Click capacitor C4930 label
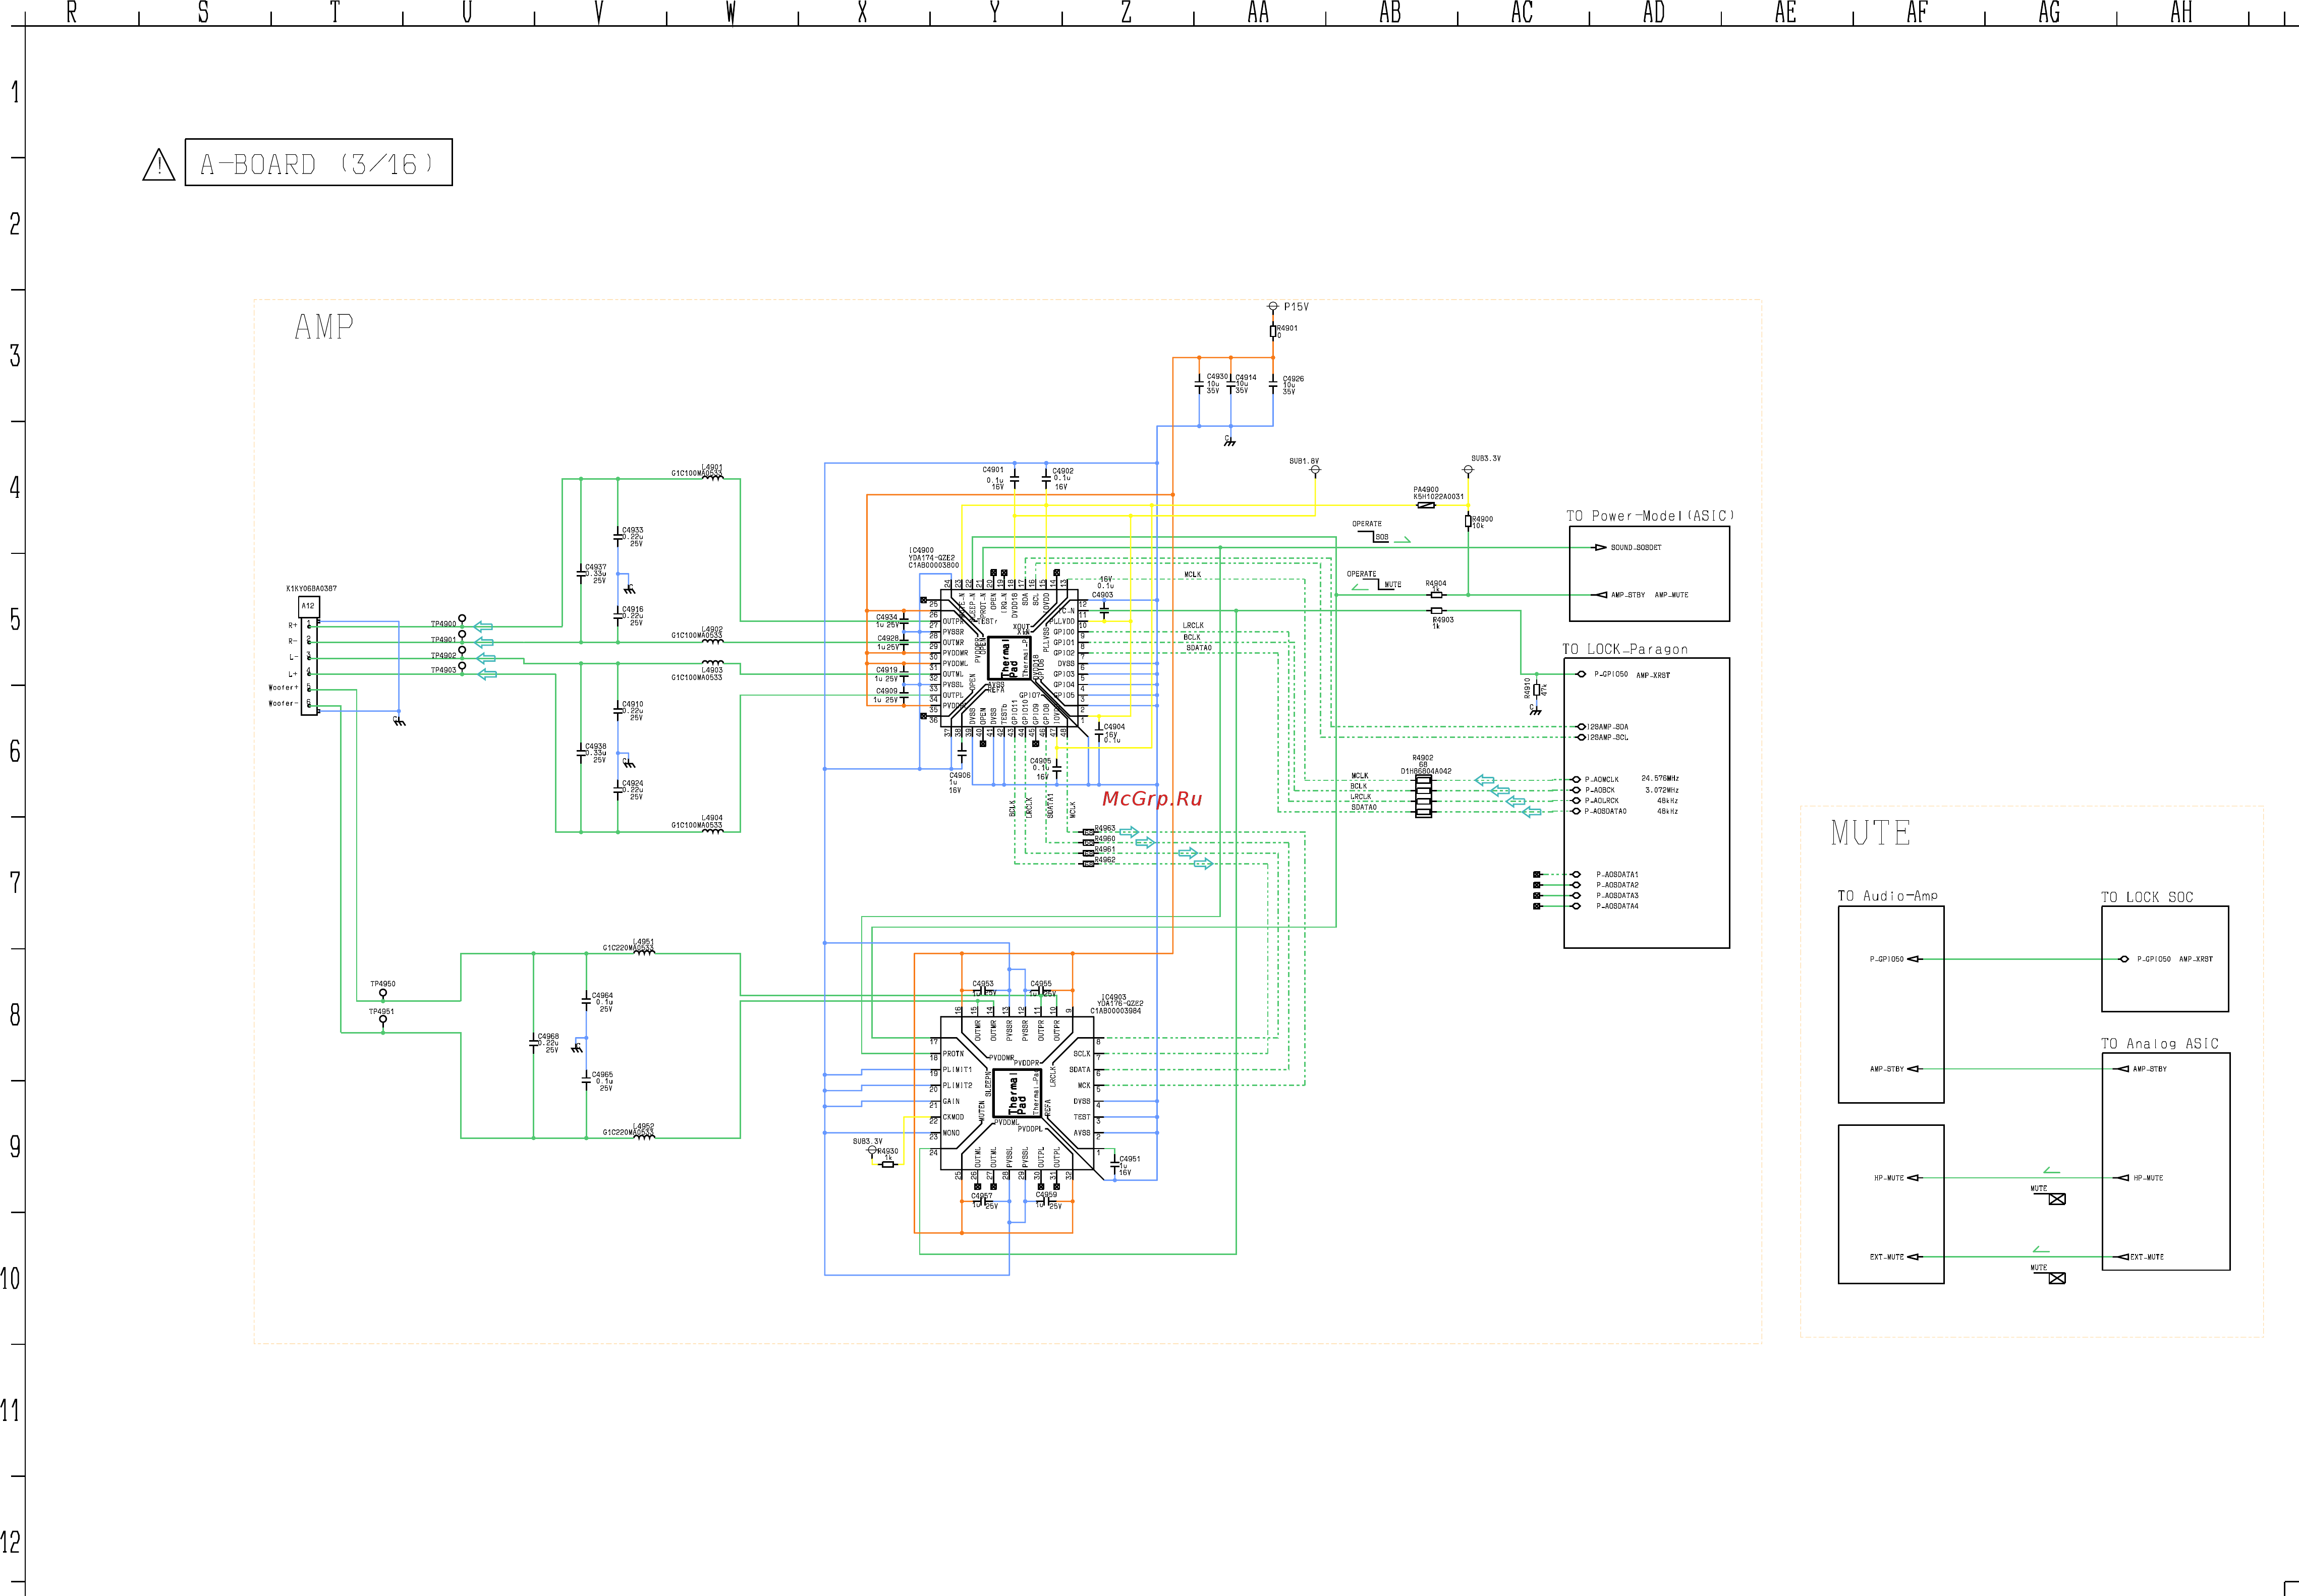The height and width of the screenshot is (1596, 2299). click(1217, 377)
